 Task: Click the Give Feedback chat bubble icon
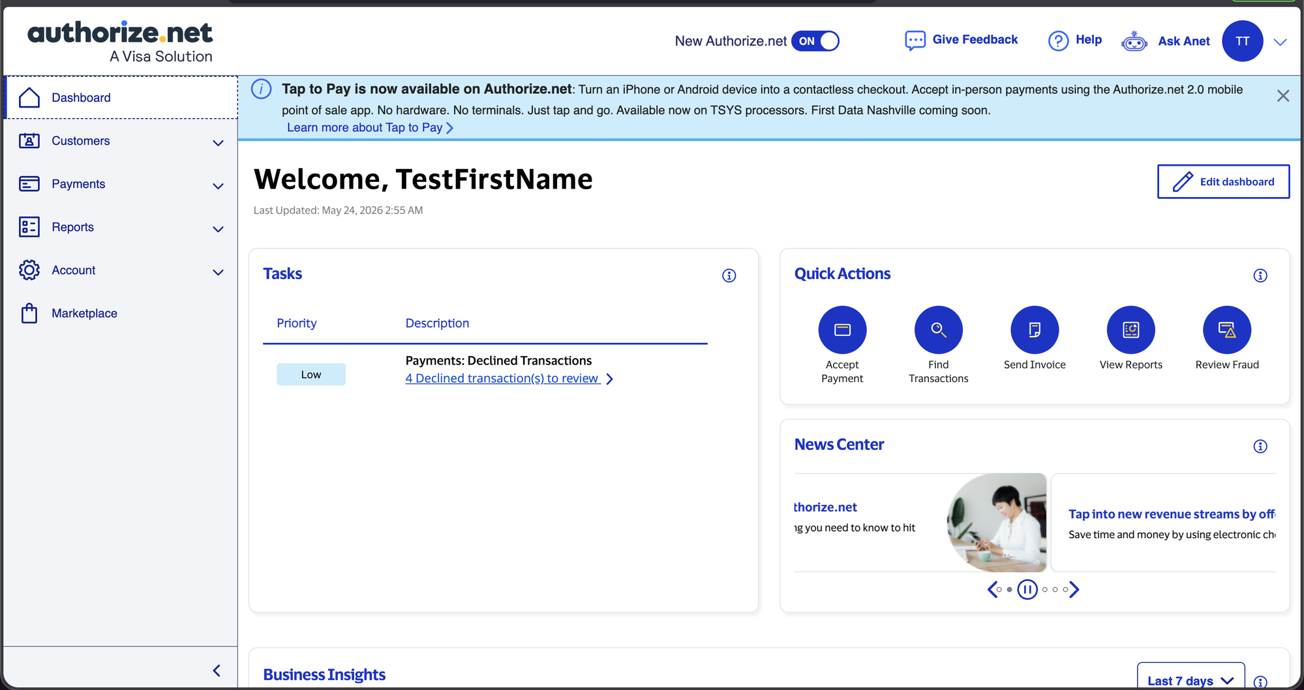(x=915, y=40)
